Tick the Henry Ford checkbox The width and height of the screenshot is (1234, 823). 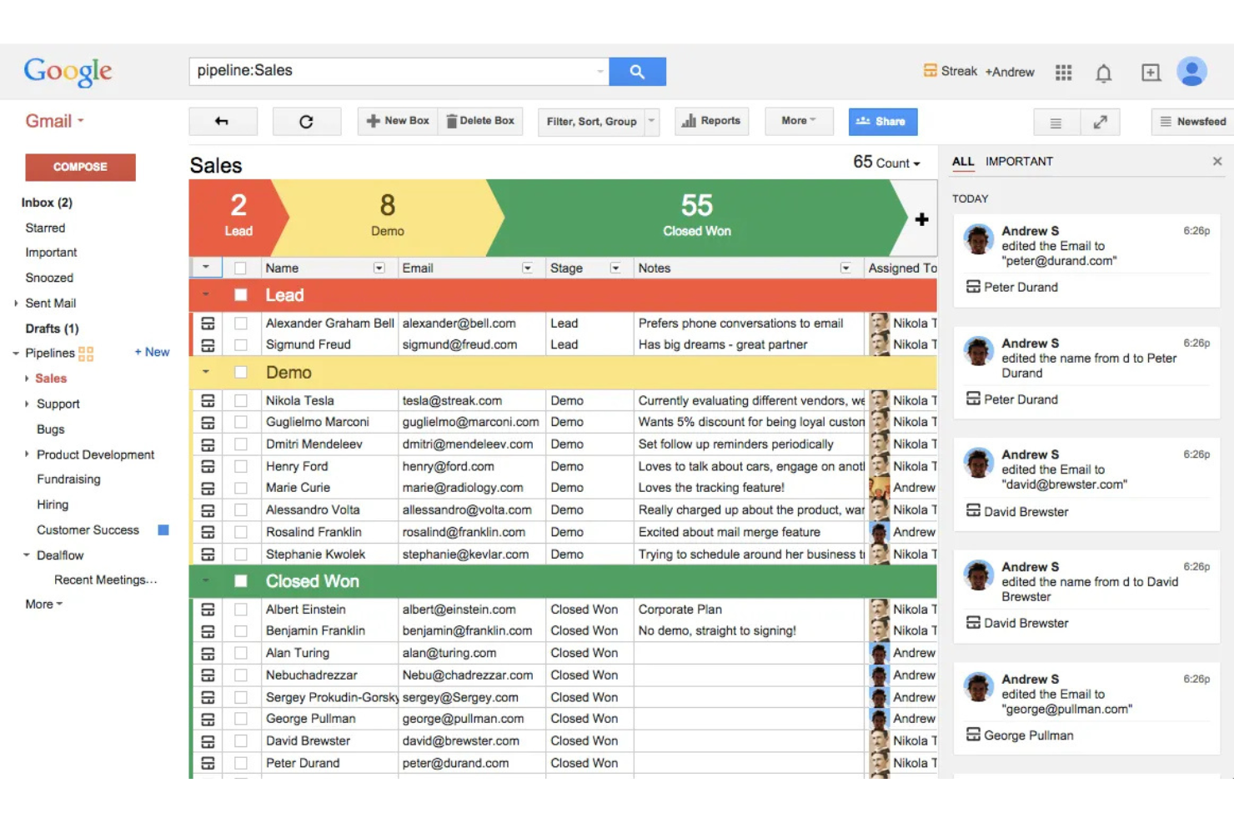(241, 467)
